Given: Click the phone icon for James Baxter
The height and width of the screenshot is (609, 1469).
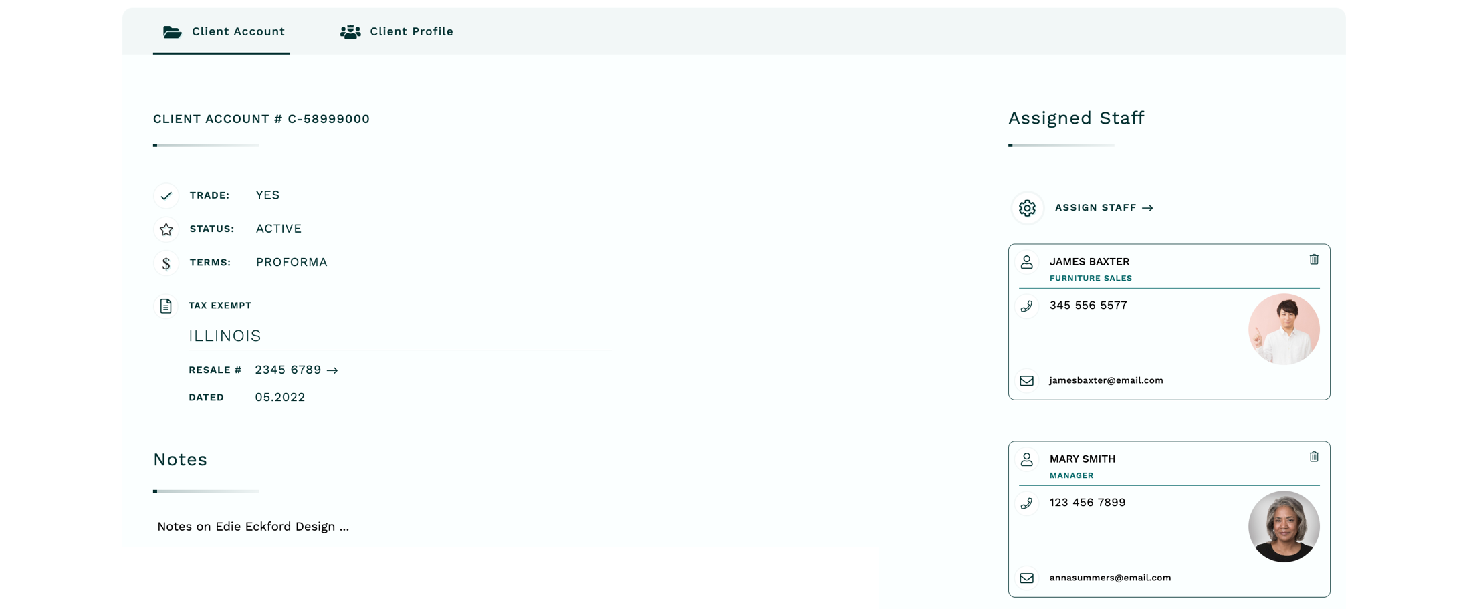Looking at the screenshot, I should tap(1026, 306).
